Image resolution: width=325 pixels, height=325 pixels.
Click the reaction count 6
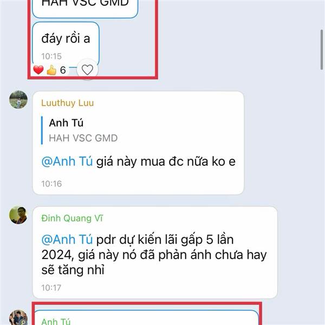63,70
